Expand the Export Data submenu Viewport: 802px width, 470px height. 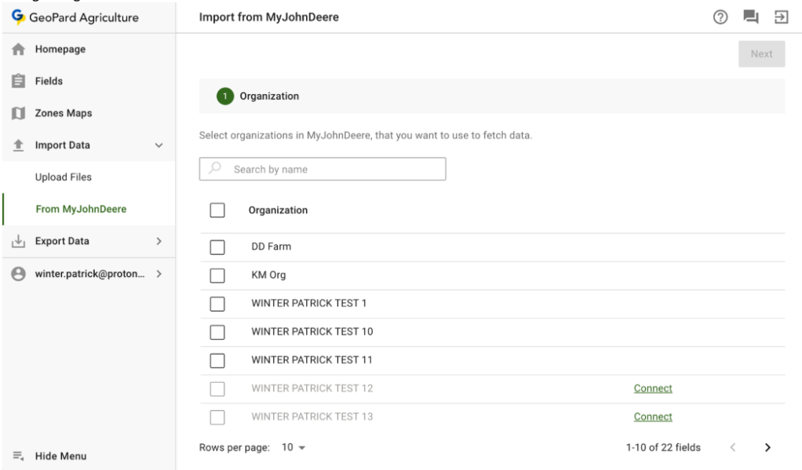coord(159,242)
